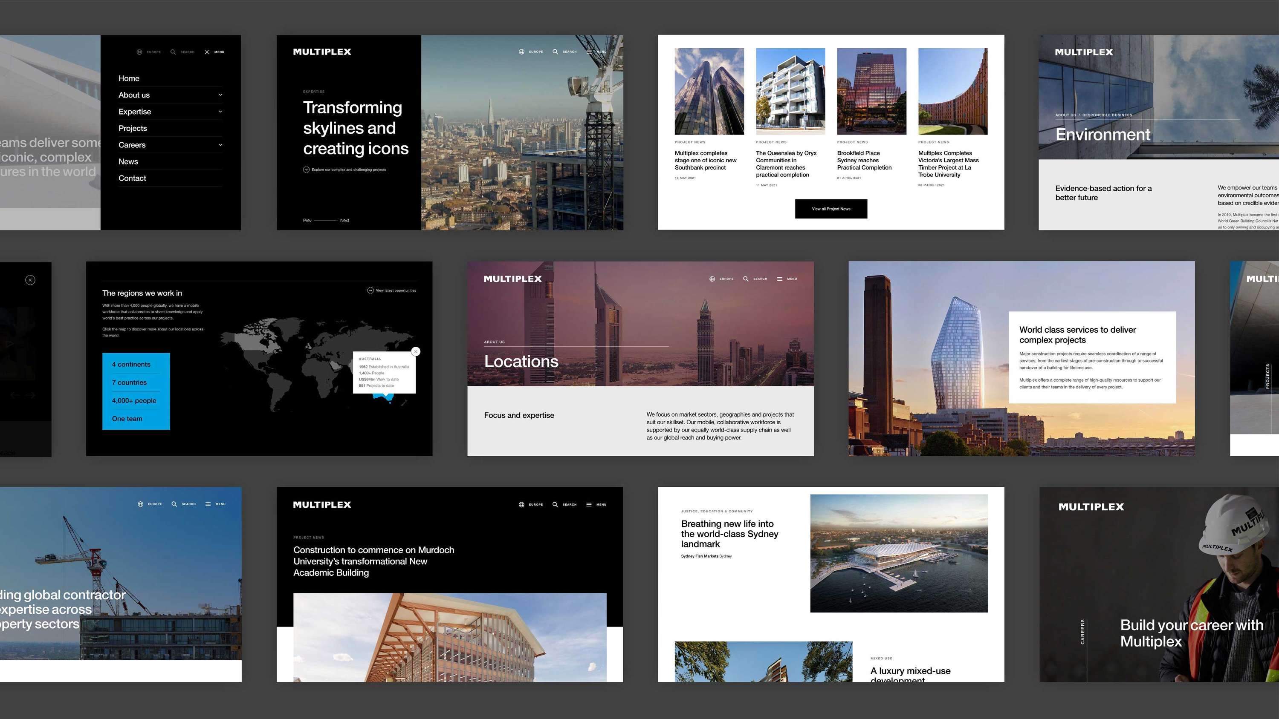Click Prev on the Transforming skylines slider
This screenshot has height=719, width=1279.
[x=307, y=220]
